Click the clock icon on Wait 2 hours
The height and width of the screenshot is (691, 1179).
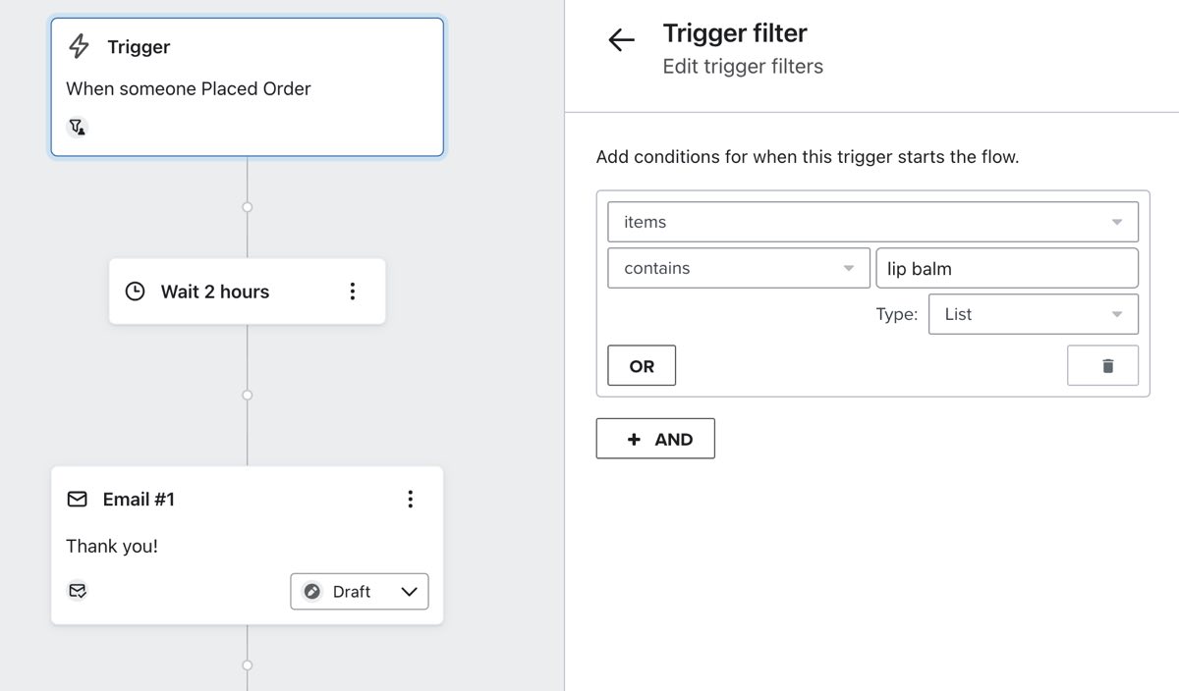coord(135,291)
